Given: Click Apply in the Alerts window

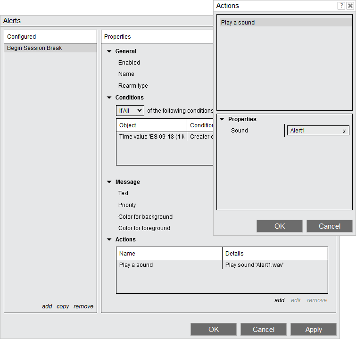Looking at the screenshot, I should pyautogui.click(x=313, y=330).
